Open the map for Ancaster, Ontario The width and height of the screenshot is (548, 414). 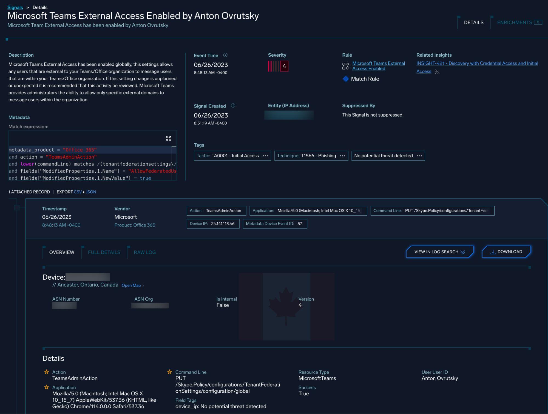pyautogui.click(x=131, y=285)
